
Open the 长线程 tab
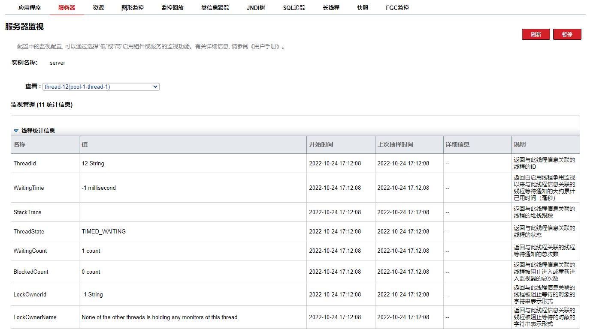coord(331,8)
